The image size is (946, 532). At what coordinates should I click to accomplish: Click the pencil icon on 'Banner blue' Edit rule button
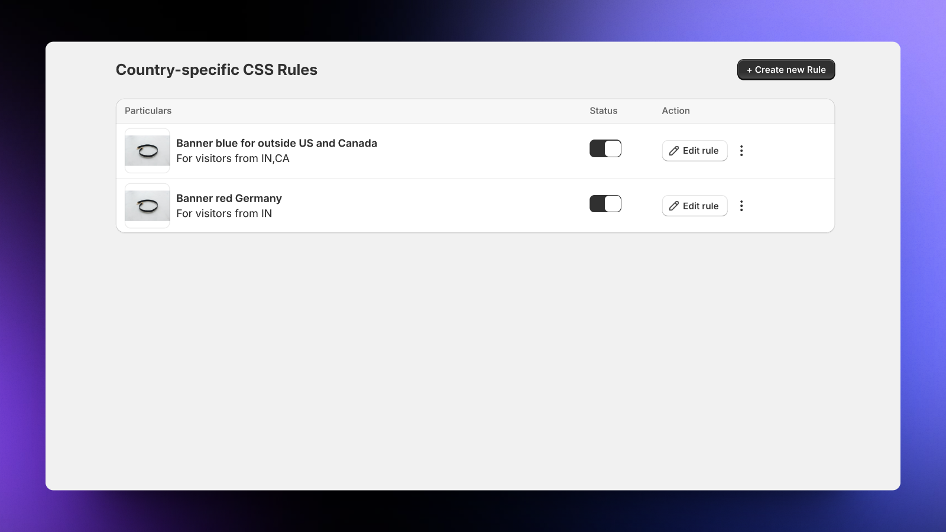pos(673,151)
